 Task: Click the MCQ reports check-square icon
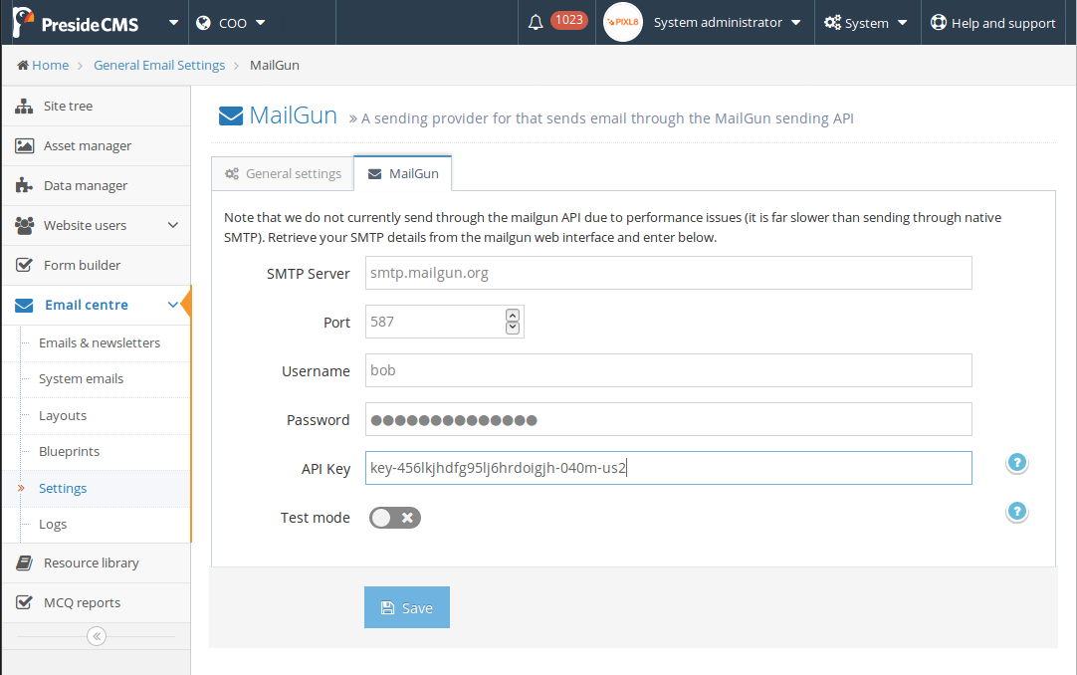click(x=24, y=603)
